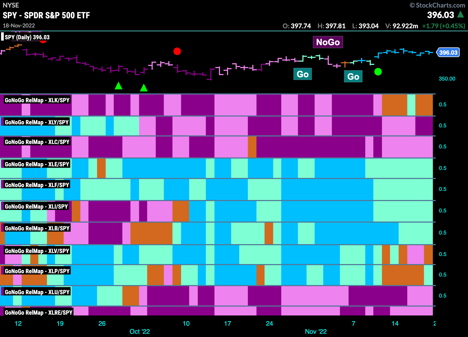Viewport: 468px width, 337px height.
Task: Click the green triangle marker near October 4
Action: [x=144, y=87]
